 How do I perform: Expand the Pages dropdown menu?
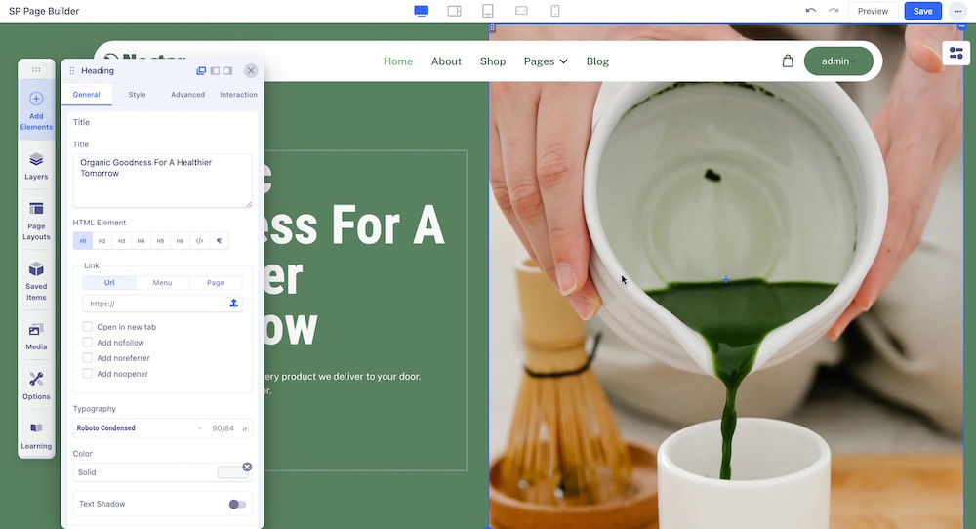tap(546, 61)
